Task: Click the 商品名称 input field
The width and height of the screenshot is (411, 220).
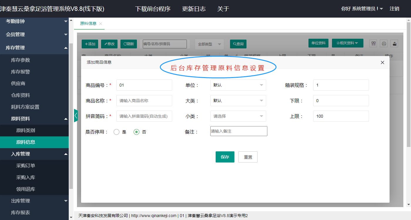Action: point(144,101)
